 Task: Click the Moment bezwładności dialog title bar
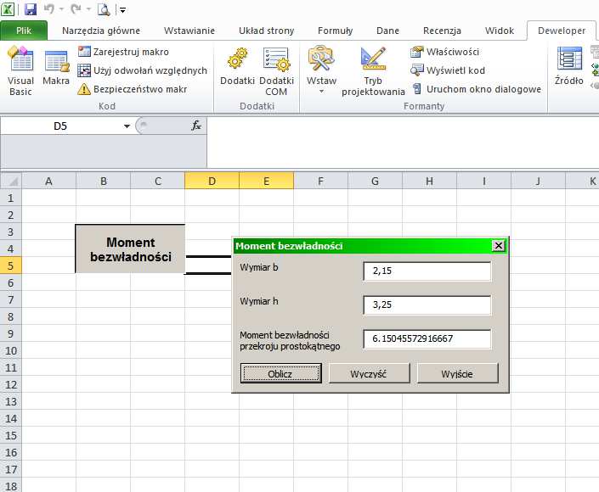[x=363, y=246]
